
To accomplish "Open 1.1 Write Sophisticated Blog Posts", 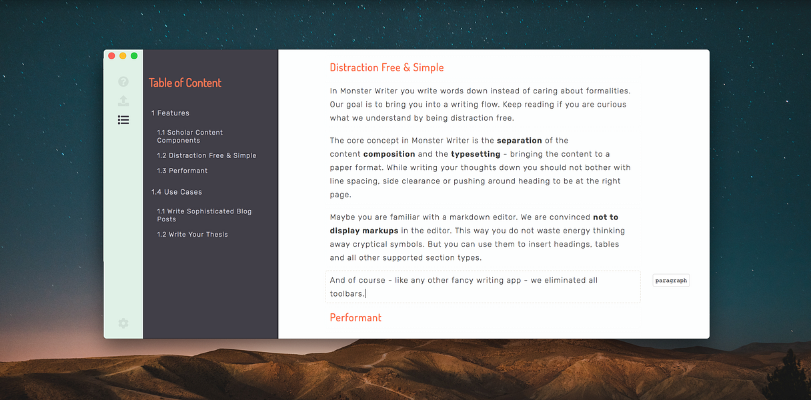I will [x=204, y=215].
